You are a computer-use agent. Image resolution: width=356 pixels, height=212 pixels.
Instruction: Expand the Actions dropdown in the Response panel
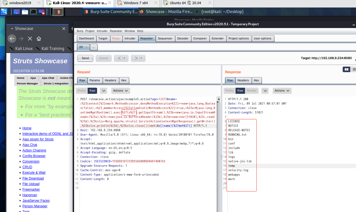click(282, 90)
